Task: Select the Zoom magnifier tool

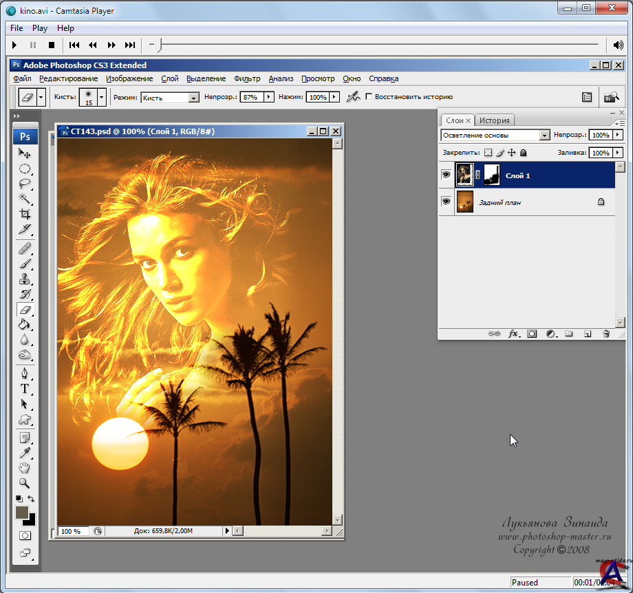Action: point(25,483)
